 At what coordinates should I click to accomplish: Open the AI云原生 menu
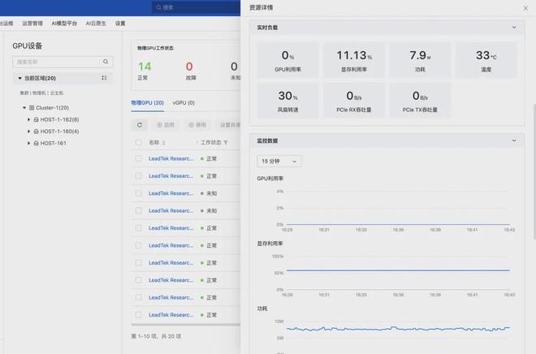tap(96, 24)
